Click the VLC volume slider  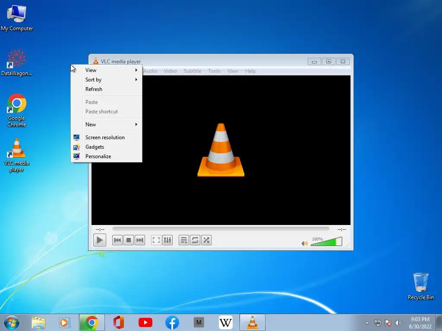(x=326, y=241)
